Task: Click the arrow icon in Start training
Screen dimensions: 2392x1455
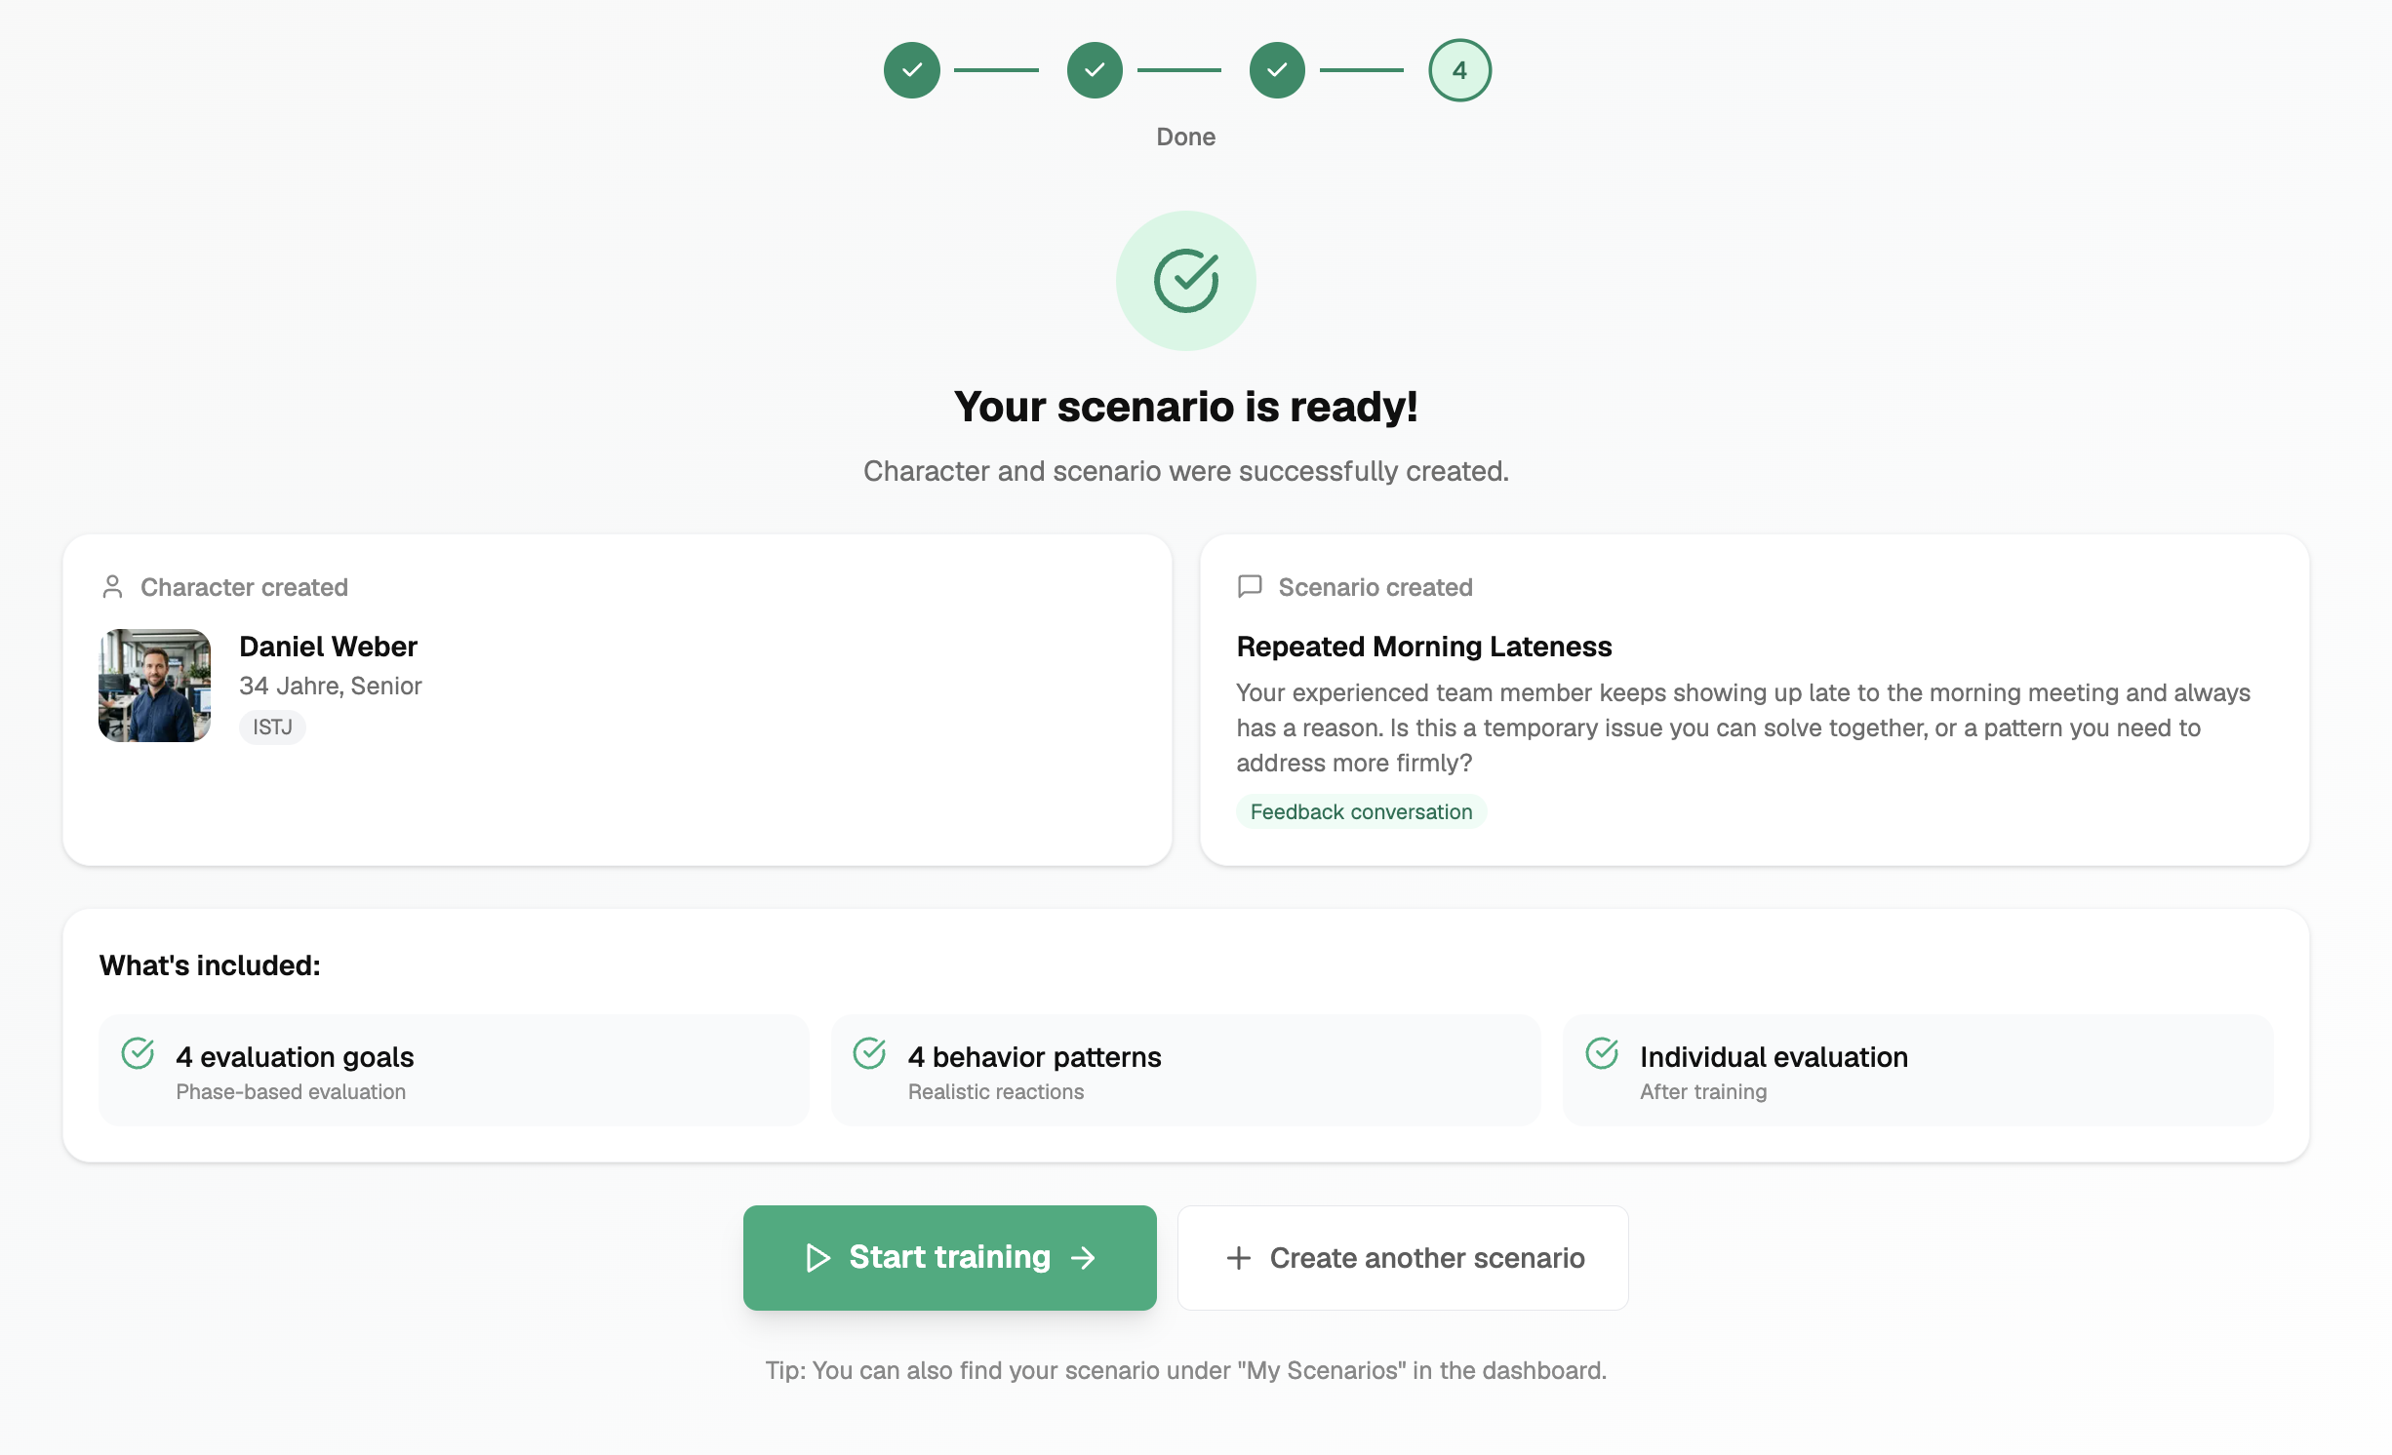Action: (1083, 1257)
